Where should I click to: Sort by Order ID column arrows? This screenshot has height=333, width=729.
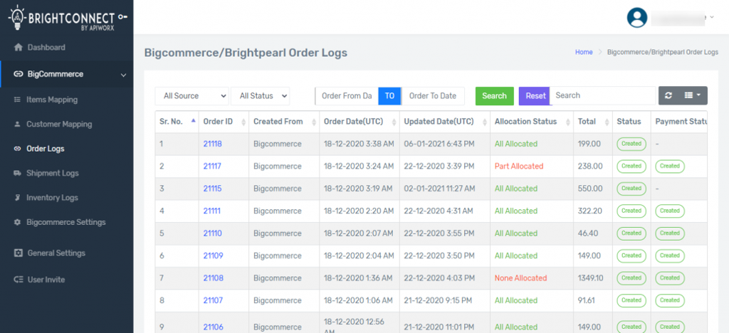point(243,122)
